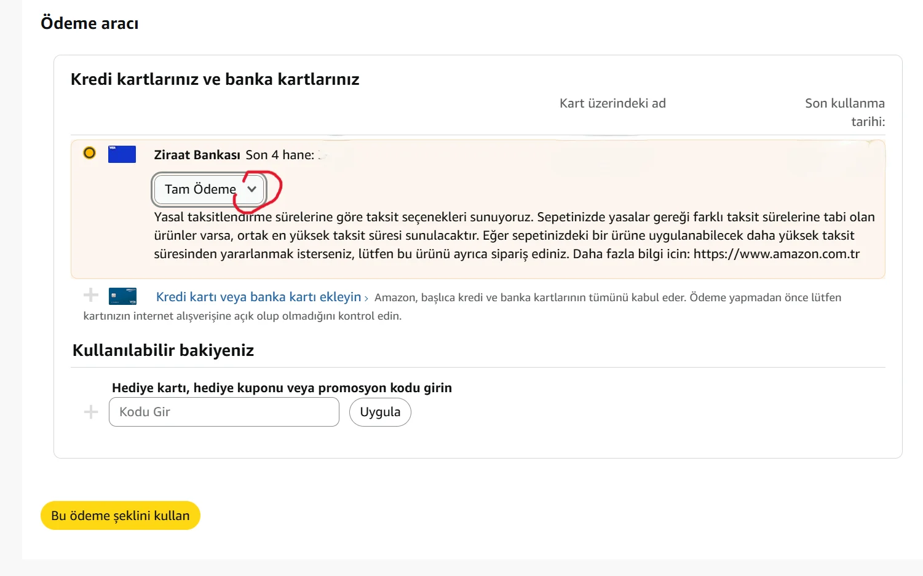Click the Kredi kartlarınız ve banka kartlarınız heading
Image resolution: width=923 pixels, height=576 pixels.
coord(215,79)
